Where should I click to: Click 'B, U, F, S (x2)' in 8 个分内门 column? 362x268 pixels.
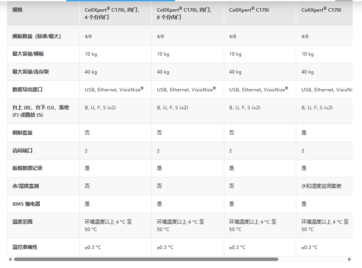coord(172,108)
